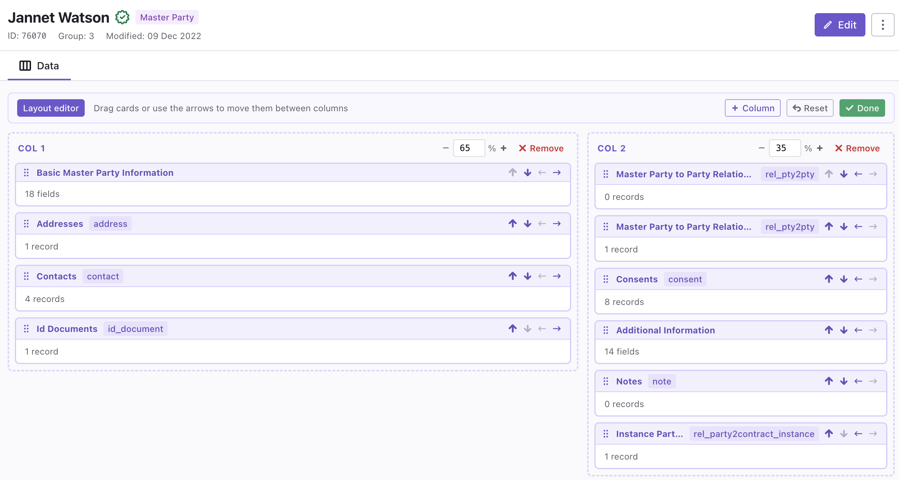899x480 pixels.
Task: Click the 'Modified: 09 Dec 2022' text
Action: tap(153, 36)
